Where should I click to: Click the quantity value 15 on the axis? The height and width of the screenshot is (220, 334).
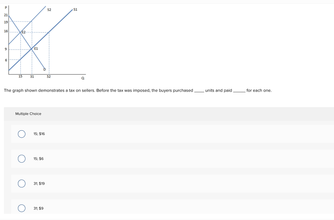[x=20, y=76]
